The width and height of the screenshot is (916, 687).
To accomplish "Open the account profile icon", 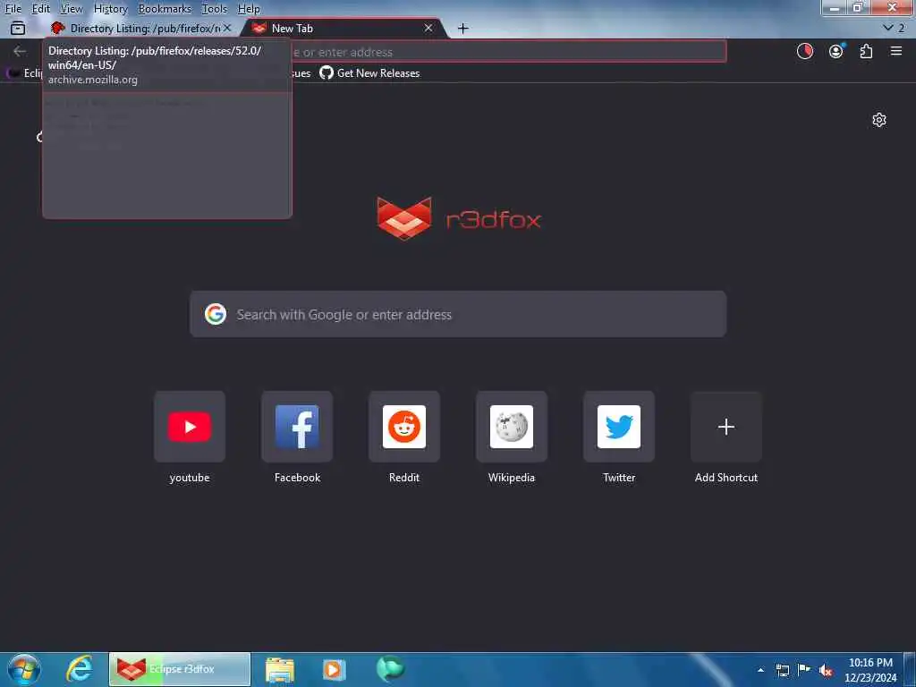I will click(x=836, y=51).
